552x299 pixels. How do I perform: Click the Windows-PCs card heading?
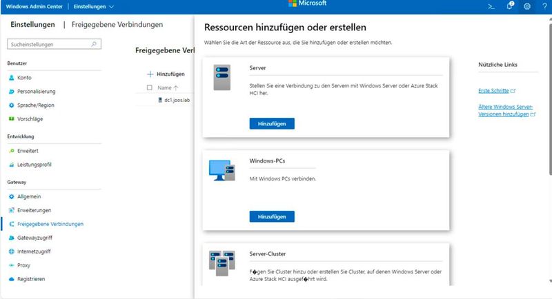[x=267, y=161]
